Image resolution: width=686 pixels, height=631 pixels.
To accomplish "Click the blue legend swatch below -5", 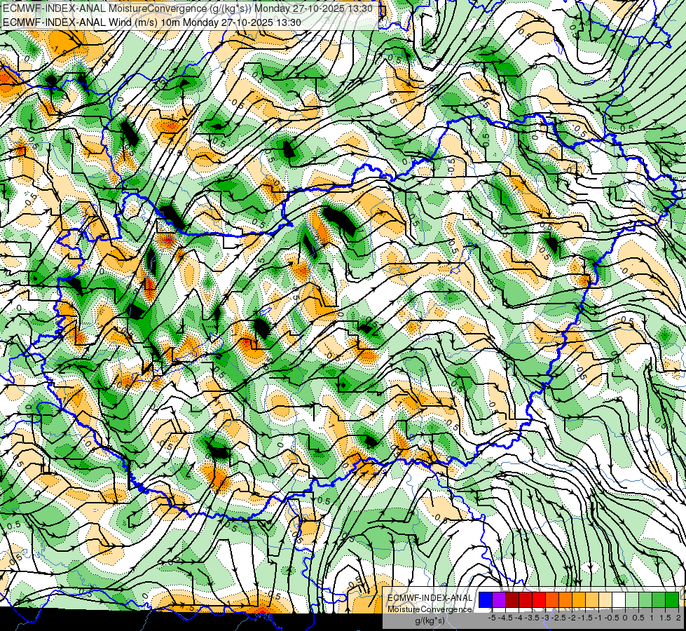I will click(486, 599).
